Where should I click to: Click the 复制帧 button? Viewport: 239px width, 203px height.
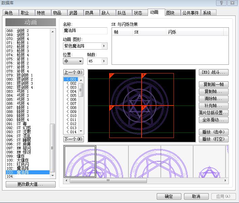tap(213, 91)
